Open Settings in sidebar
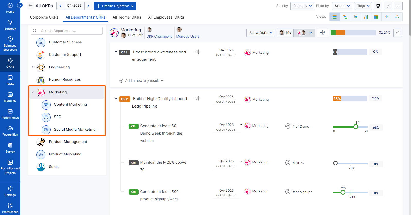The width and height of the screenshot is (411, 215). [x=10, y=191]
